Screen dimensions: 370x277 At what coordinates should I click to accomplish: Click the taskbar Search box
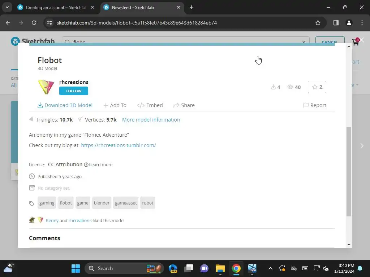(x=124, y=268)
